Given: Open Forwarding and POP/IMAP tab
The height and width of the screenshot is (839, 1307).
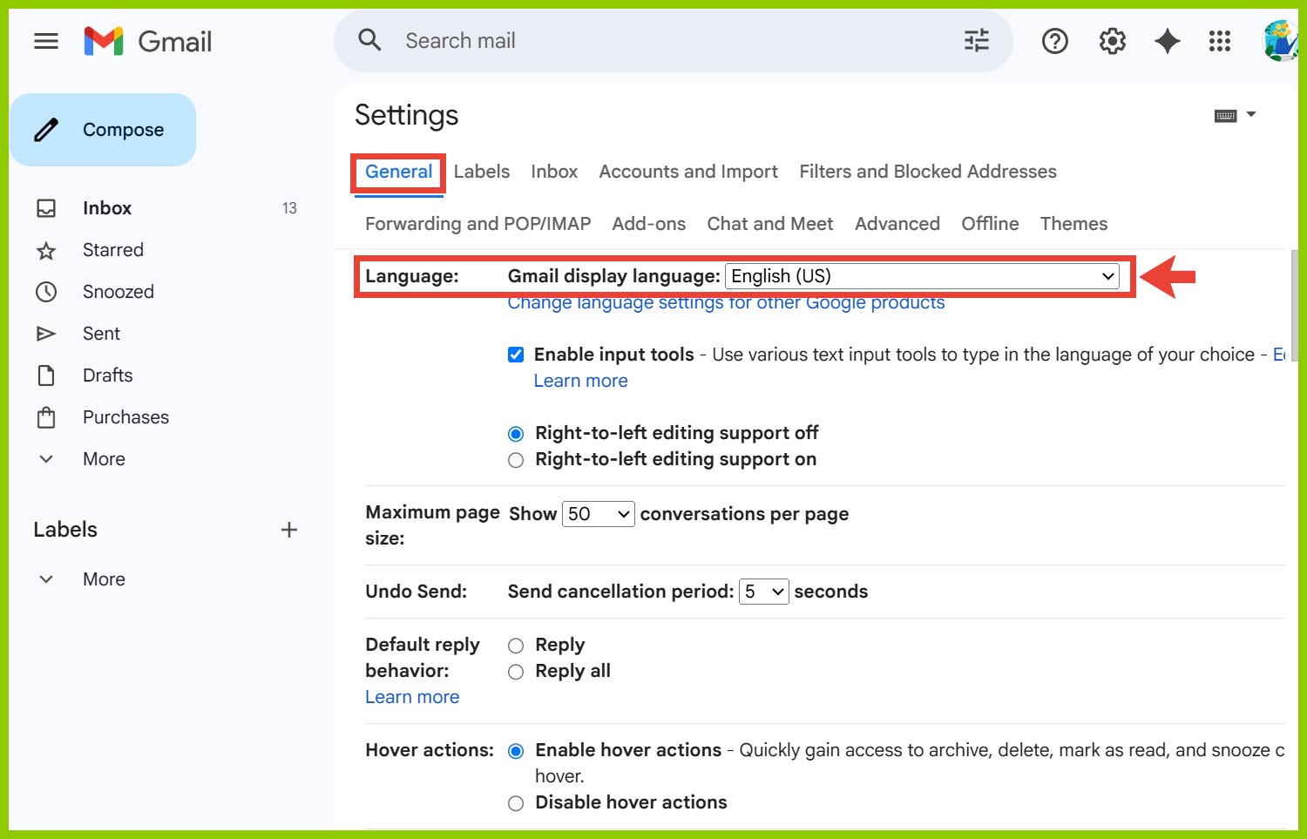Looking at the screenshot, I should tap(477, 224).
